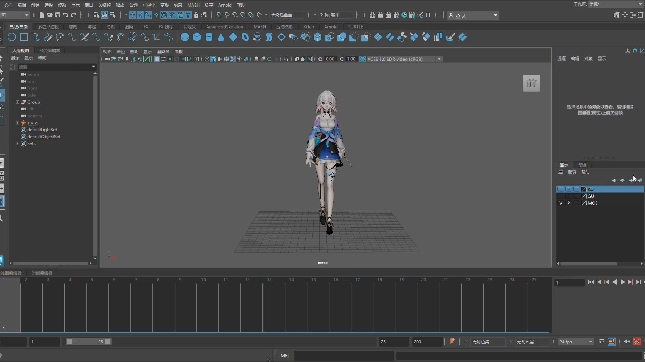Click the new scene icon
Screen dimensions: 645x362
click(42, 15)
